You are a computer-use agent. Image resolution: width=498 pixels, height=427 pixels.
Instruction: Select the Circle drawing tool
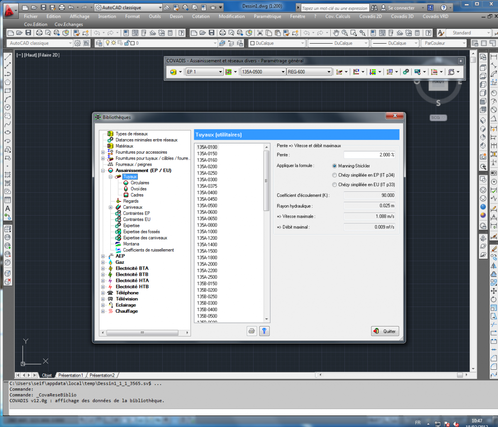7,107
